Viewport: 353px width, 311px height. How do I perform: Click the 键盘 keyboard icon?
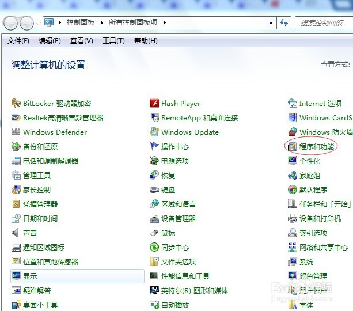[154, 190]
